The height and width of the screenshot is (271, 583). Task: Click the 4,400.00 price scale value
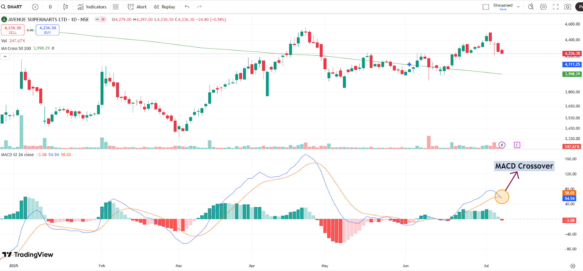pyautogui.click(x=572, y=40)
